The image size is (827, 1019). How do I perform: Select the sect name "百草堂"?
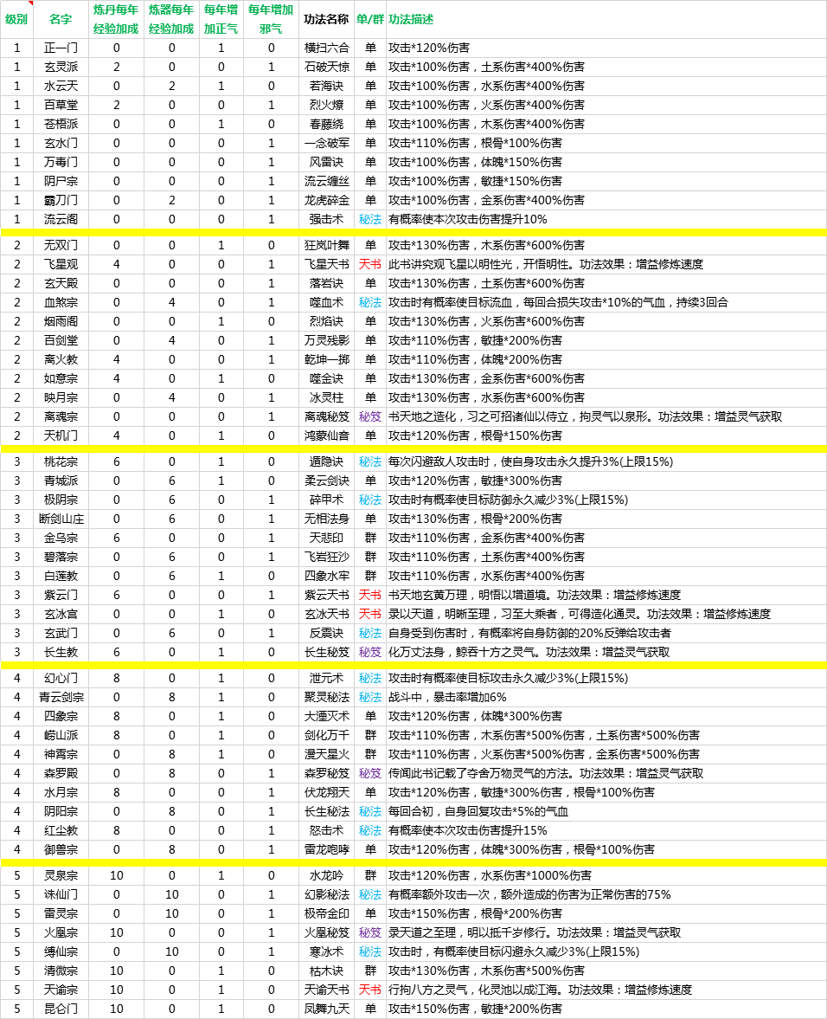[61, 105]
